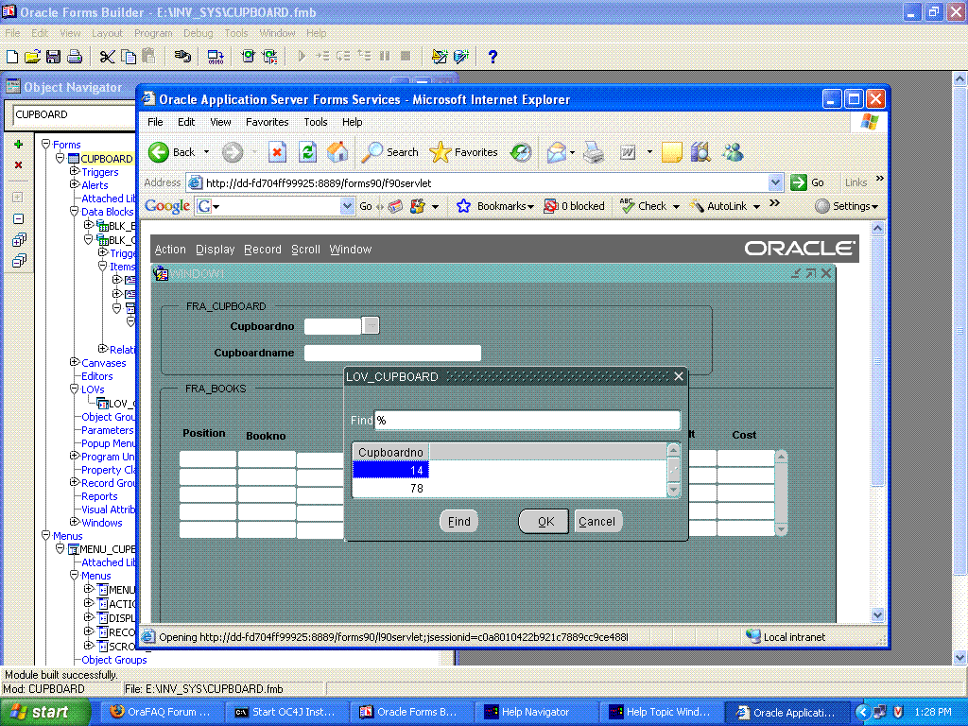The height and width of the screenshot is (726, 968).
Task: Select value 14 in Cupboardno list
Action: click(x=390, y=470)
